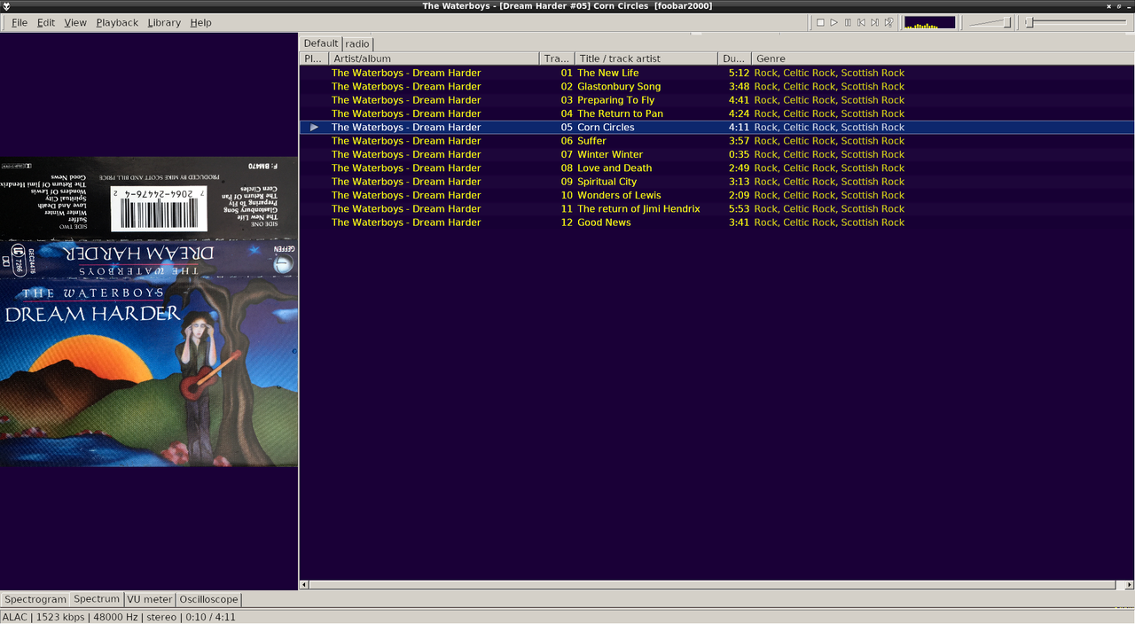1135x624 pixels.
Task: Switch to the radio playlist tab
Action: 357,43
